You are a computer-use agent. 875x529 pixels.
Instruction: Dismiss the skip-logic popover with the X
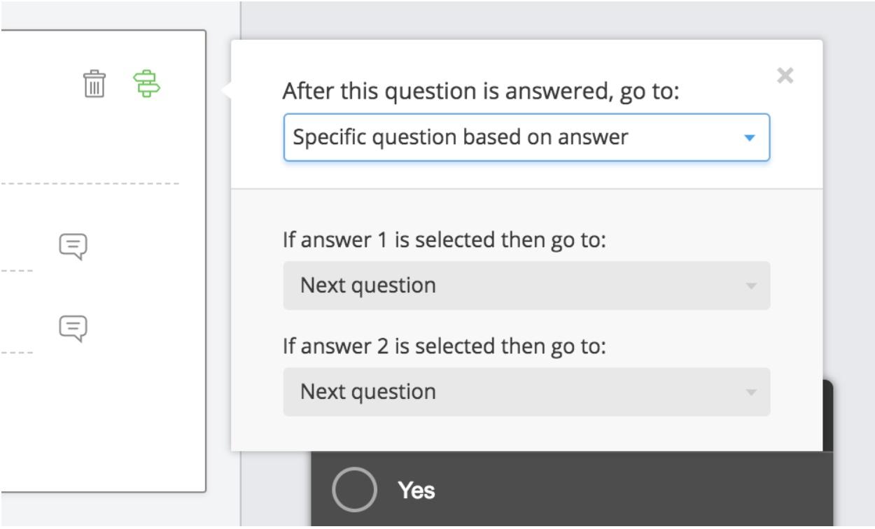785,76
